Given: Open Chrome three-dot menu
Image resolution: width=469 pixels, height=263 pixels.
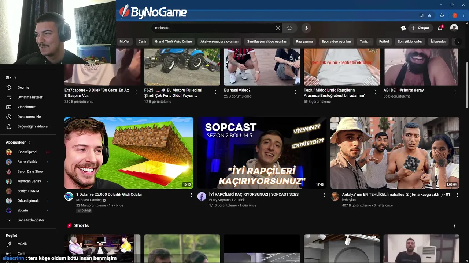Looking at the screenshot, I should pyautogui.click(x=464, y=15).
